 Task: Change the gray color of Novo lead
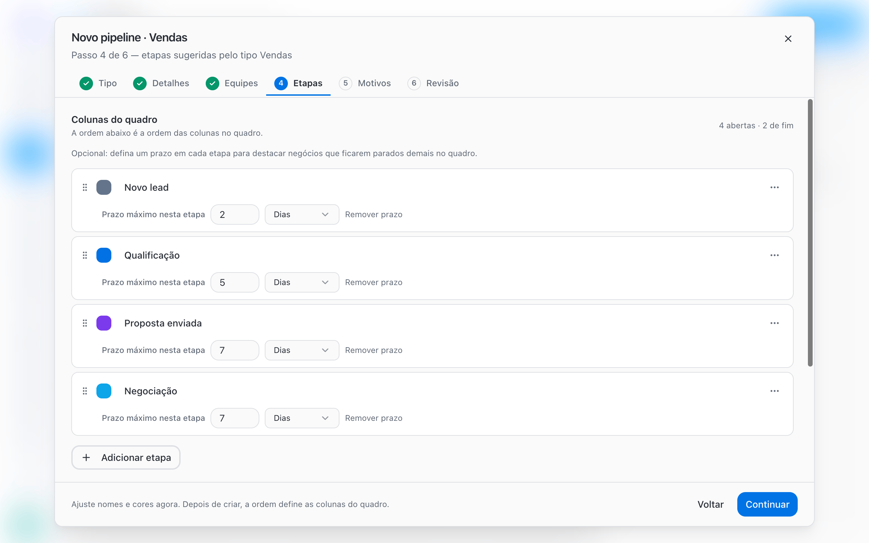point(104,187)
